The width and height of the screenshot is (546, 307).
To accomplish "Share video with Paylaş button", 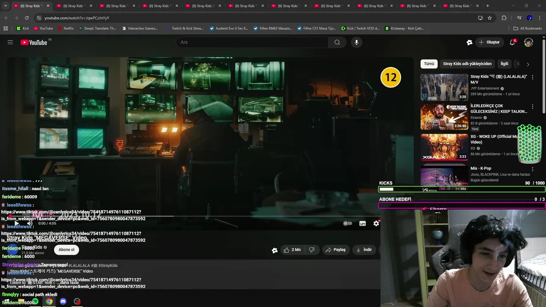I will (x=335, y=250).
